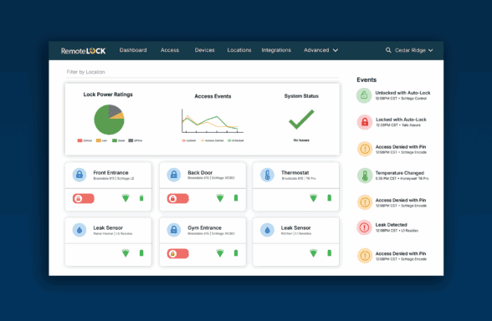The width and height of the screenshot is (492, 321).
Task: Go to the Devices menu
Action: coord(204,50)
